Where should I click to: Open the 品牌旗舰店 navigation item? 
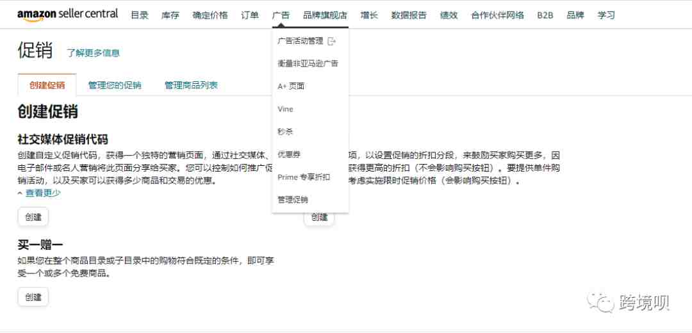pyautogui.click(x=325, y=15)
